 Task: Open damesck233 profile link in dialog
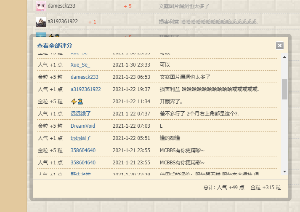84,77
